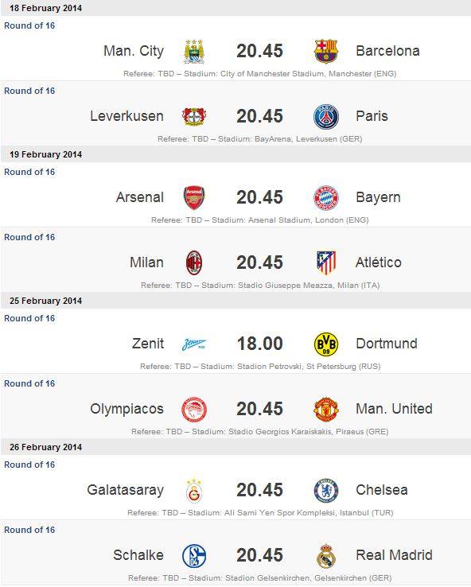
Task: Click the Olympiacos crest
Action: 194,409
